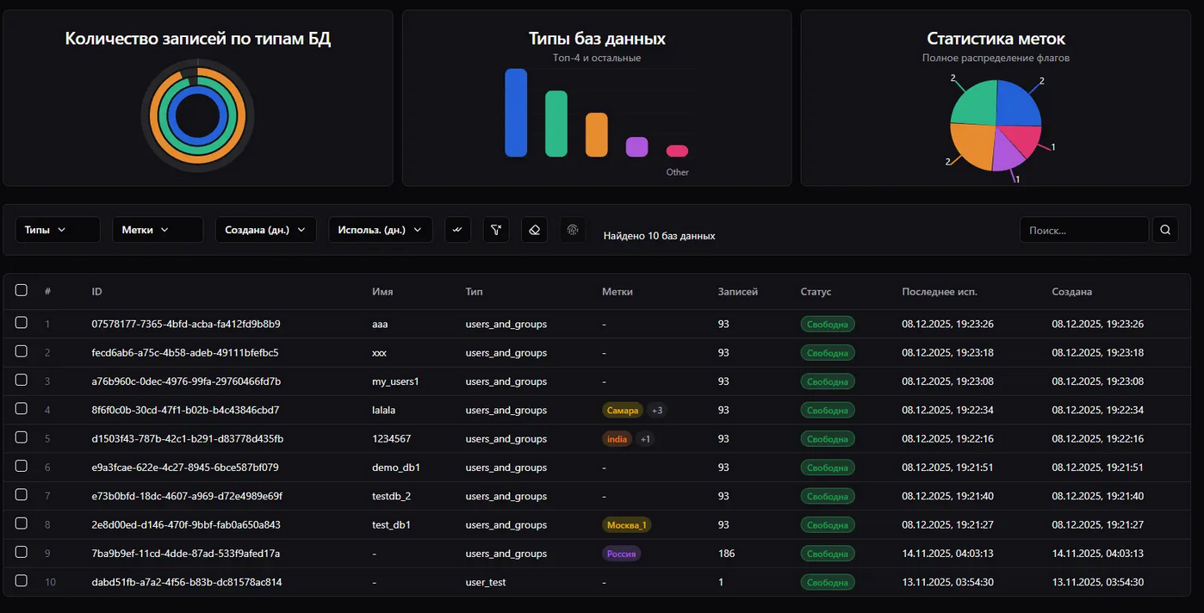Click the eraser icon in toolbar
The image size is (1204, 613).
pos(534,230)
